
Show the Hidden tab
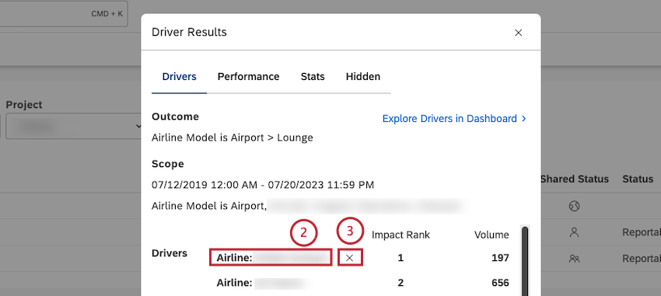tap(363, 77)
